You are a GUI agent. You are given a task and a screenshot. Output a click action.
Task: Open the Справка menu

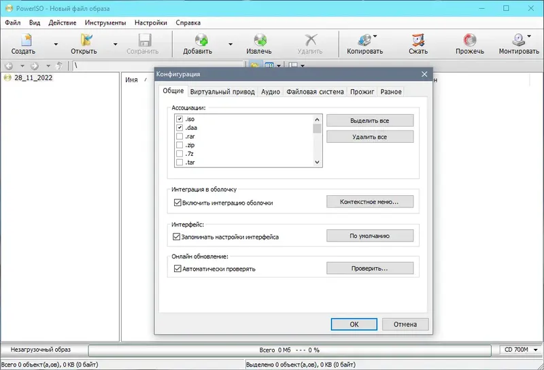coord(188,22)
